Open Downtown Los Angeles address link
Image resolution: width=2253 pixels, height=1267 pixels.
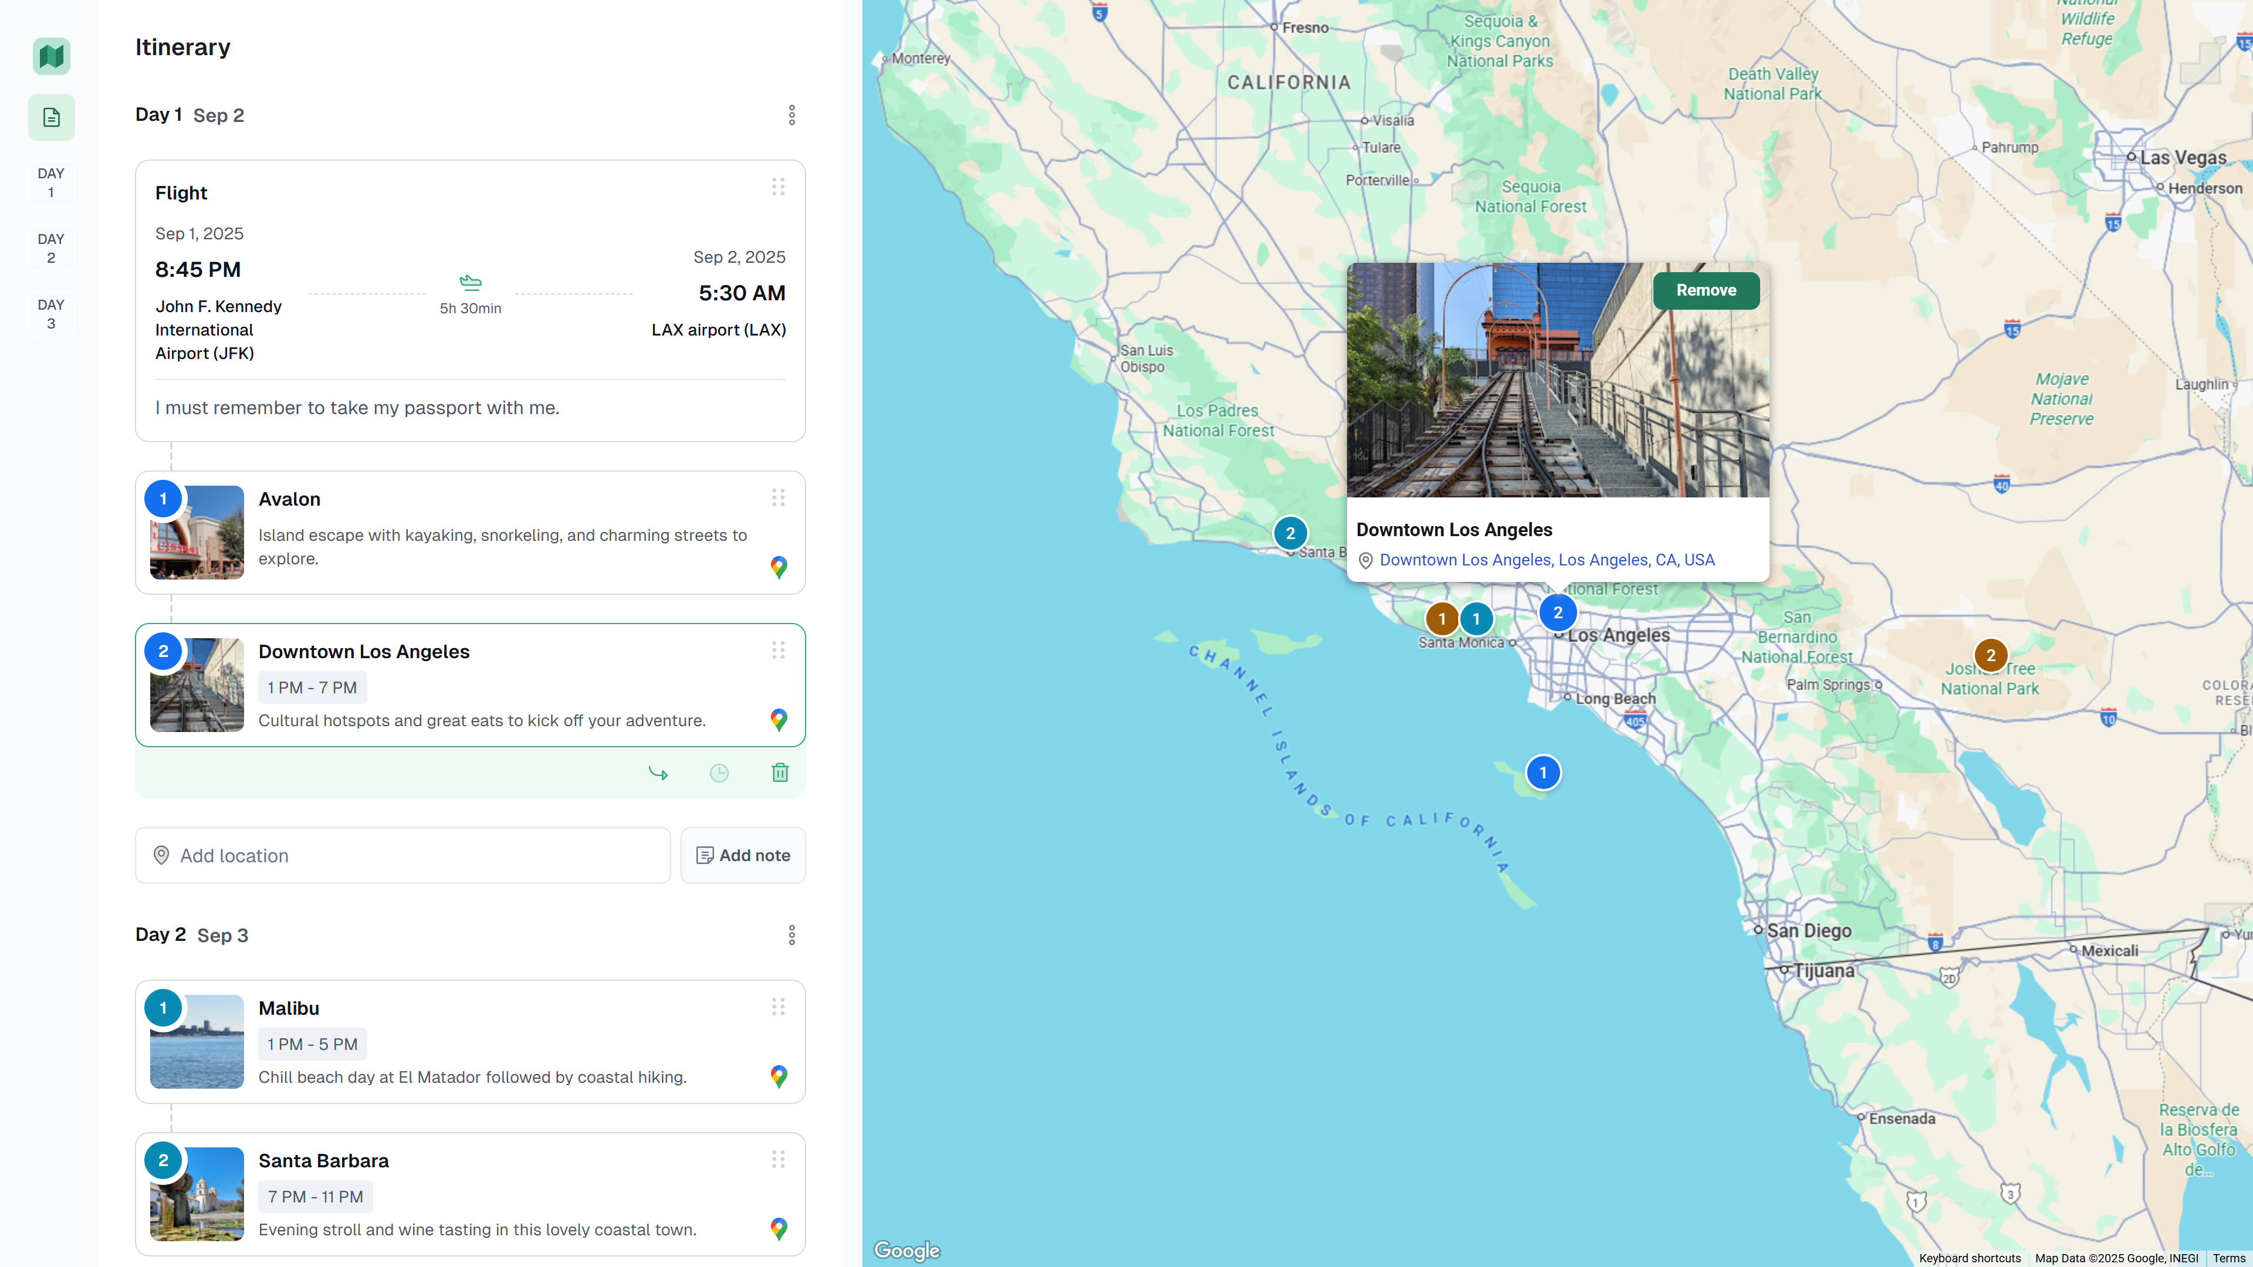coord(1547,560)
